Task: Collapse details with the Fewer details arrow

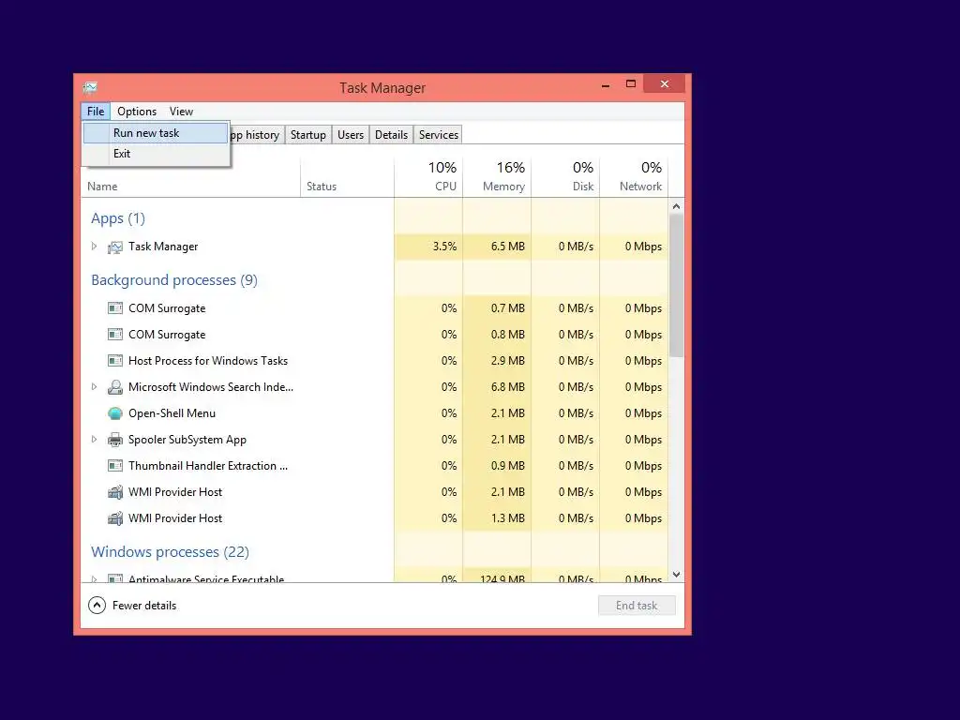Action: 97,606
